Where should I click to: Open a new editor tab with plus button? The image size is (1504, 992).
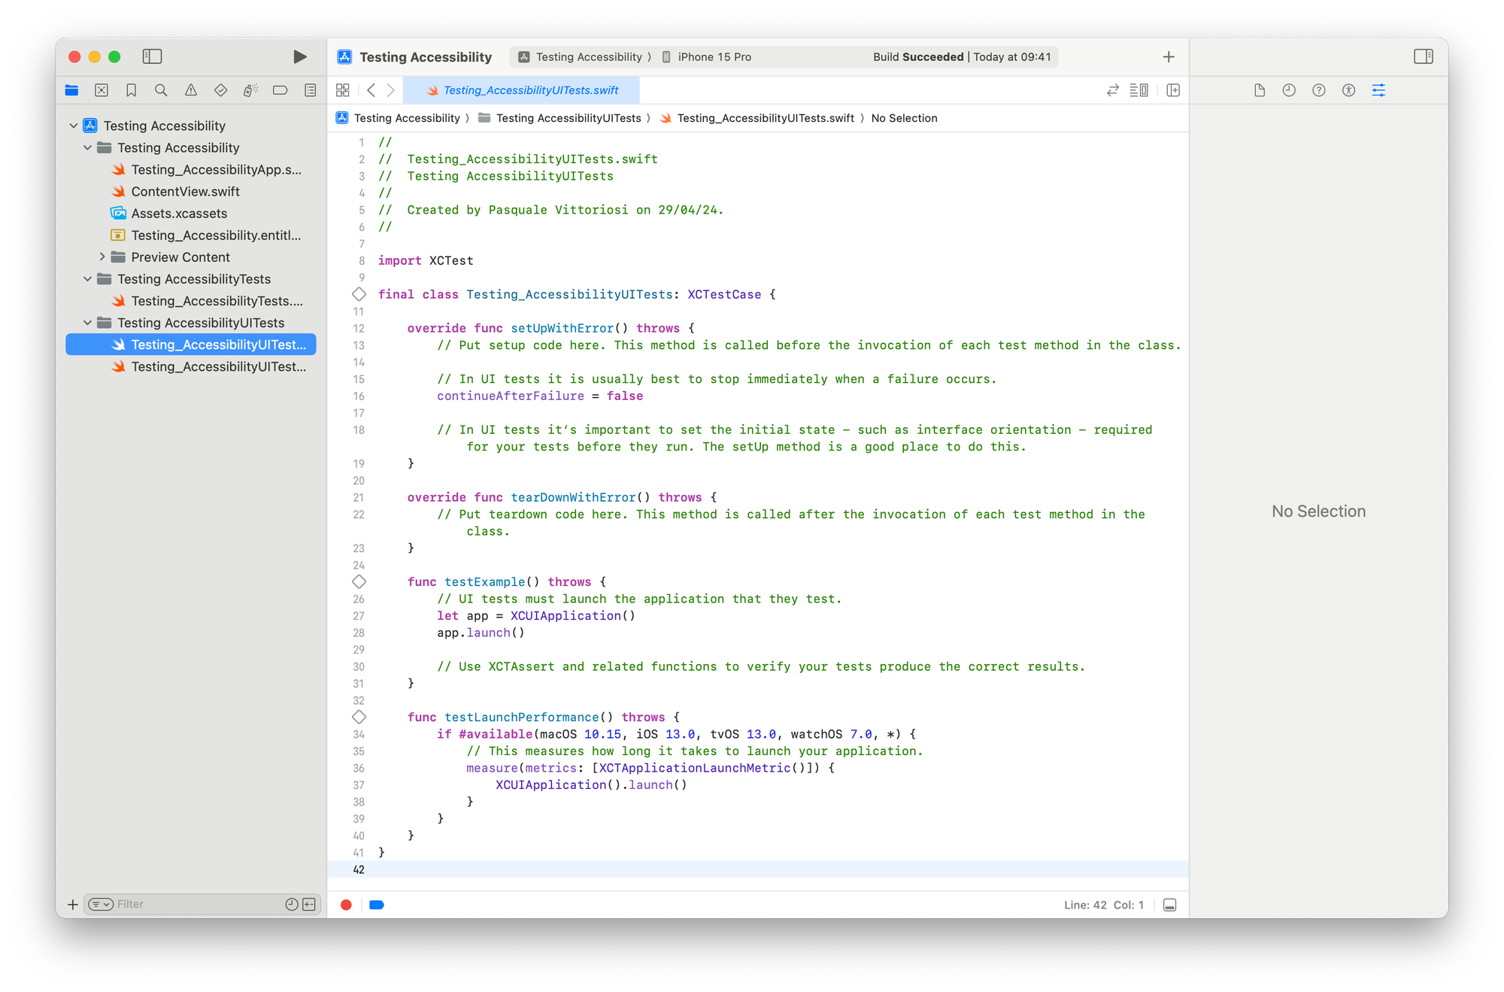(1168, 56)
